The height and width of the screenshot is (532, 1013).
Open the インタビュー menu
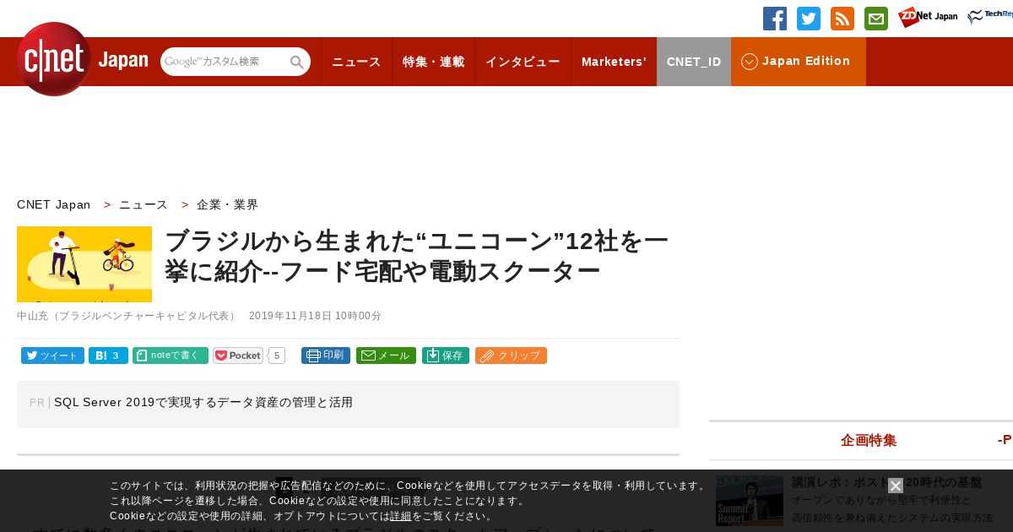point(523,62)
